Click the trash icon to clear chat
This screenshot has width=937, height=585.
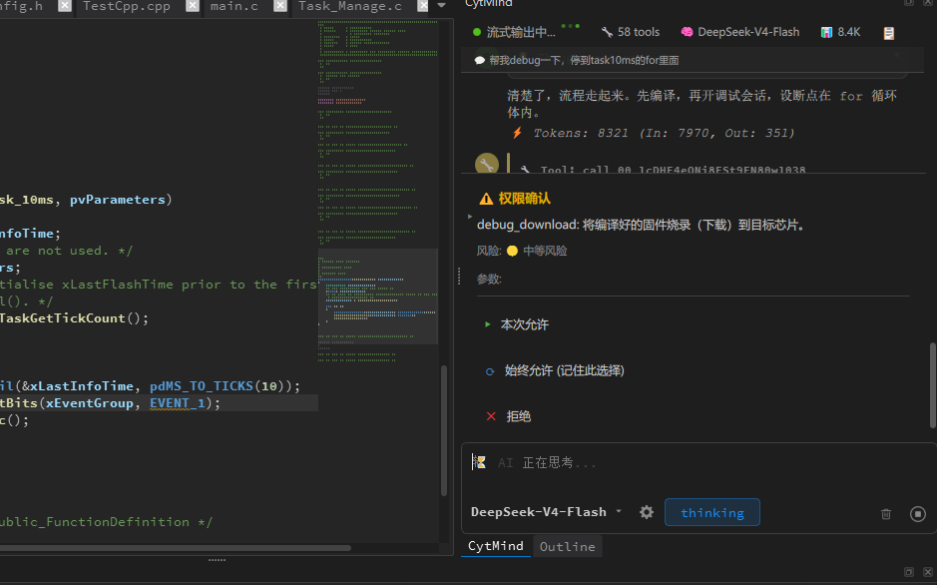coord(886,514)
